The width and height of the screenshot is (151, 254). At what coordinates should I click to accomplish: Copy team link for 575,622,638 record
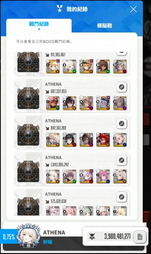122,197
